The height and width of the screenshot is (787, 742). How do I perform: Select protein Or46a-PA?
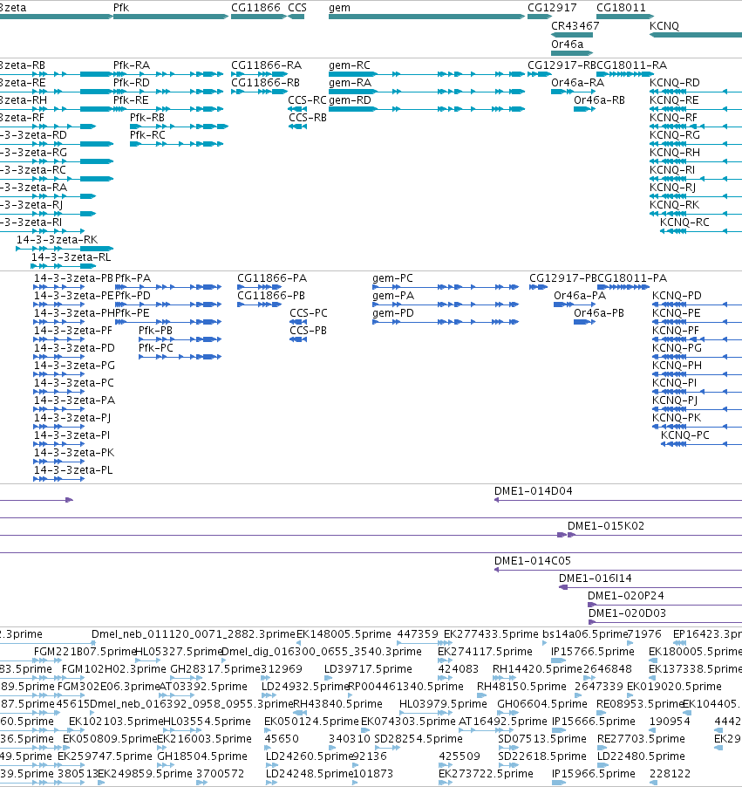coord(580,296)
